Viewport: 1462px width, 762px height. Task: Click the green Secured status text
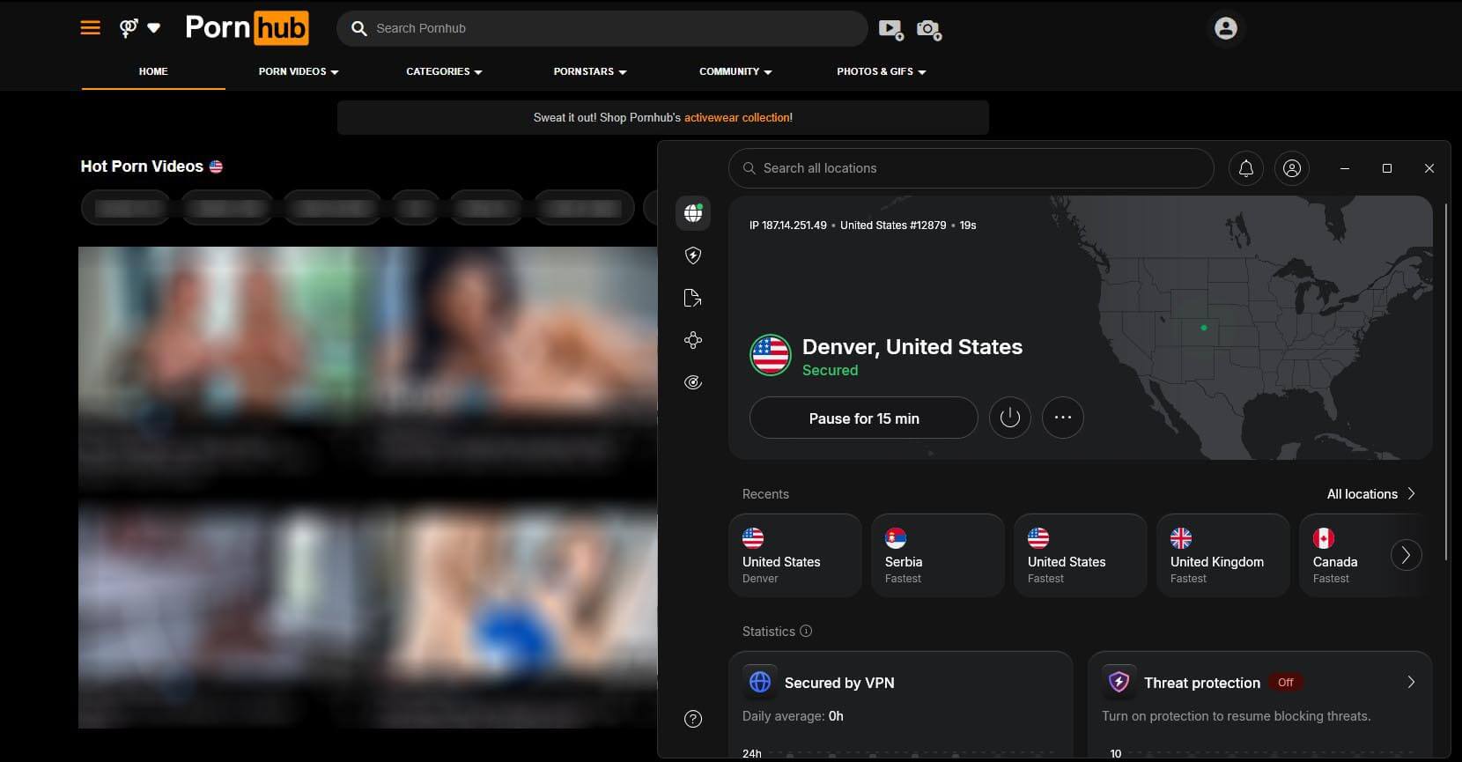click(x=830, y=371)
